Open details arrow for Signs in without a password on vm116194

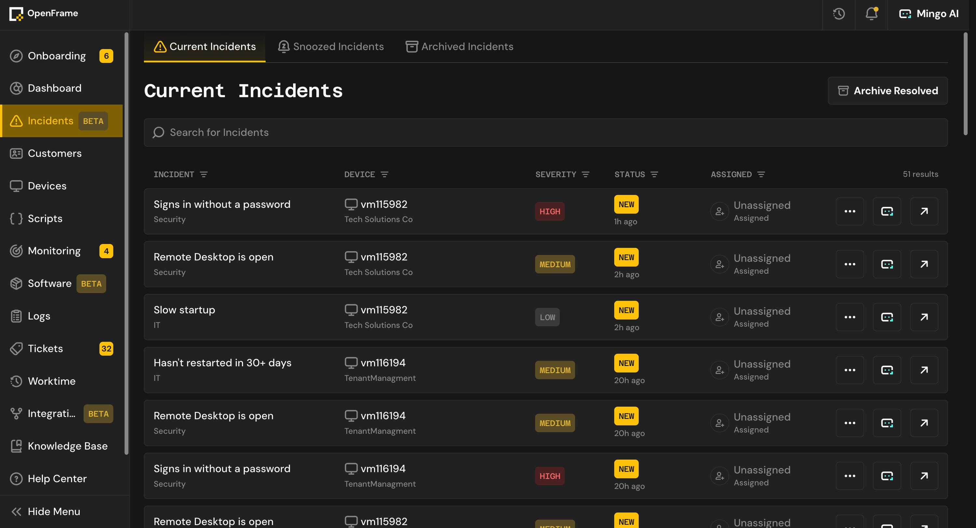click(x=924, y=476)
